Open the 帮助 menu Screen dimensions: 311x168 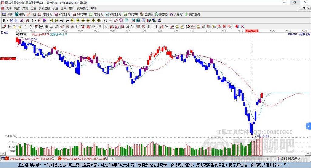[x=94, y=8]
